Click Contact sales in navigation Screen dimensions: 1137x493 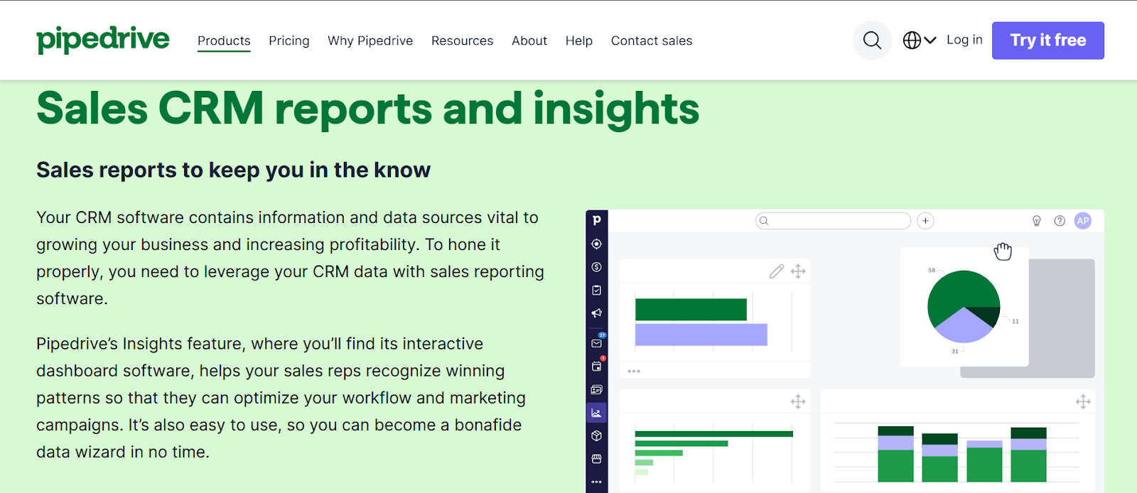[x=651, y=40]
